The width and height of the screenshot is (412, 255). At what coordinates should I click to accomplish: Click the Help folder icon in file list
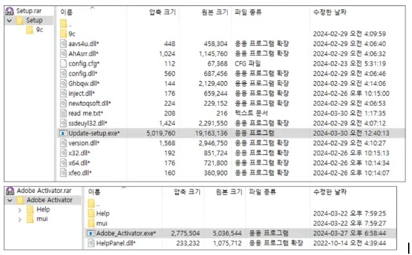click(x=91, y=213)
